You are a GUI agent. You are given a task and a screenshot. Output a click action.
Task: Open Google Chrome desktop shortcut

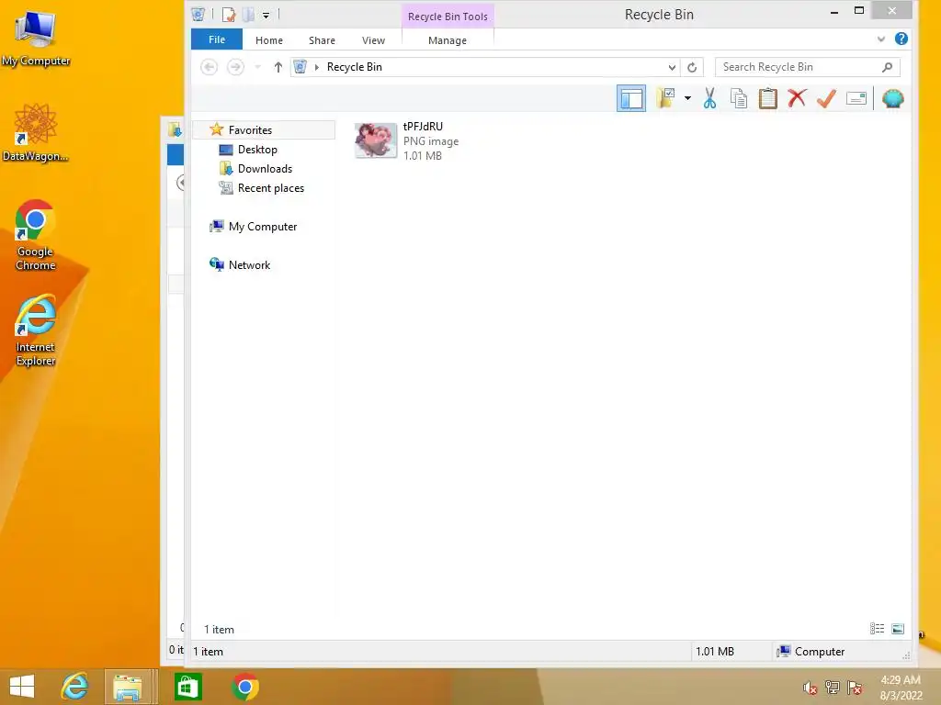36,235
